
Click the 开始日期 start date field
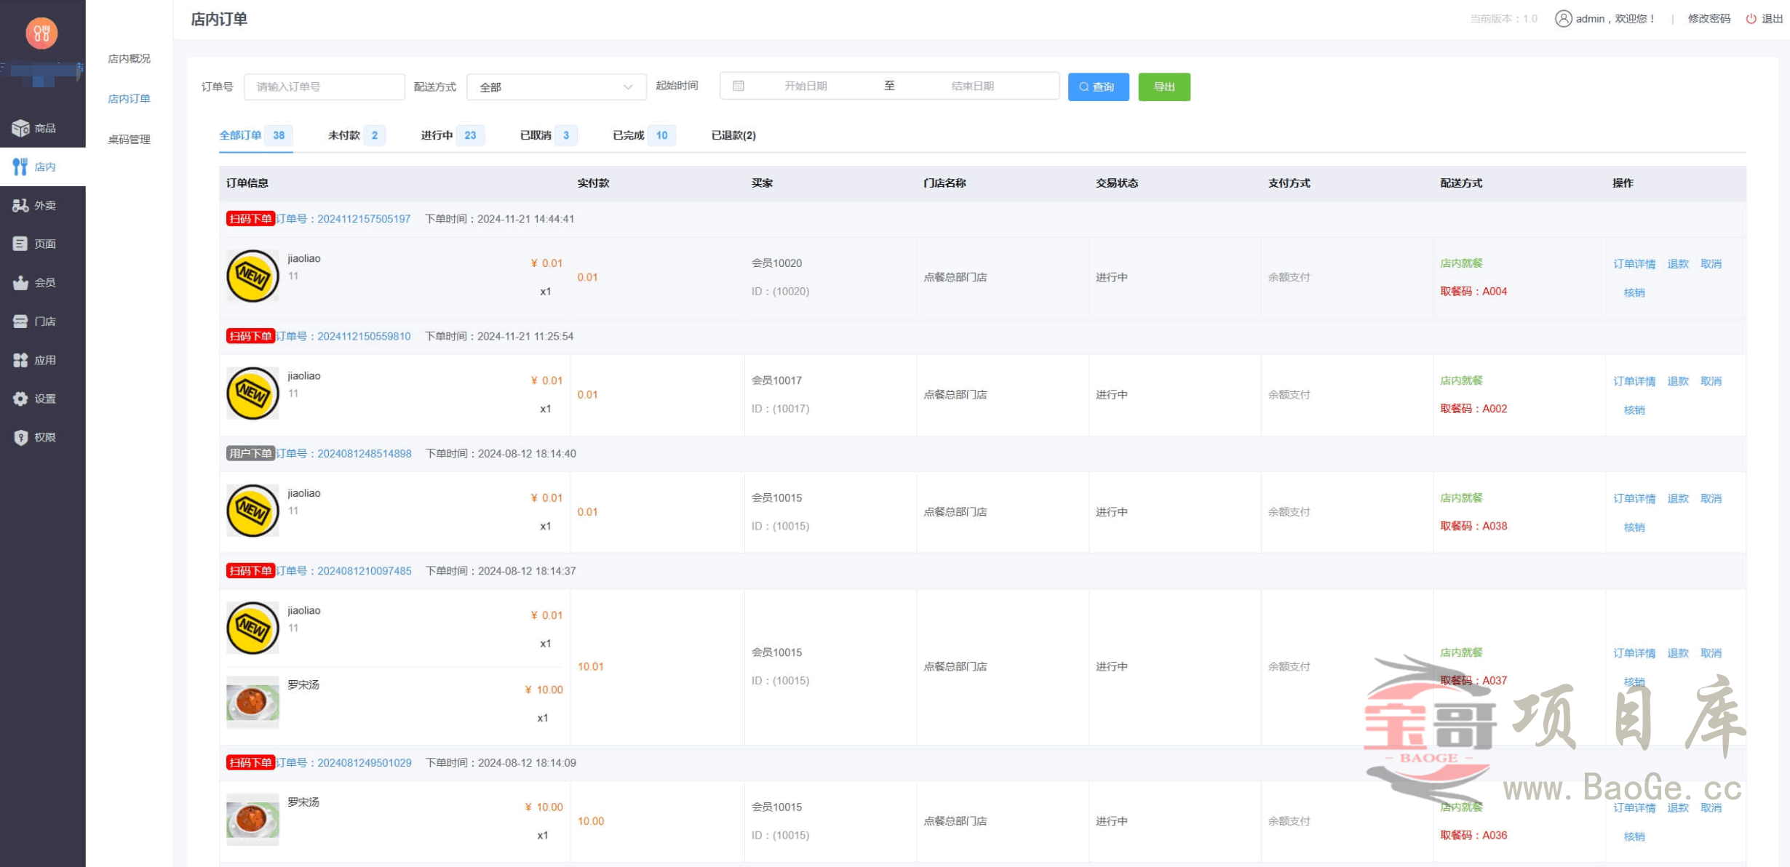pos(805,86)
